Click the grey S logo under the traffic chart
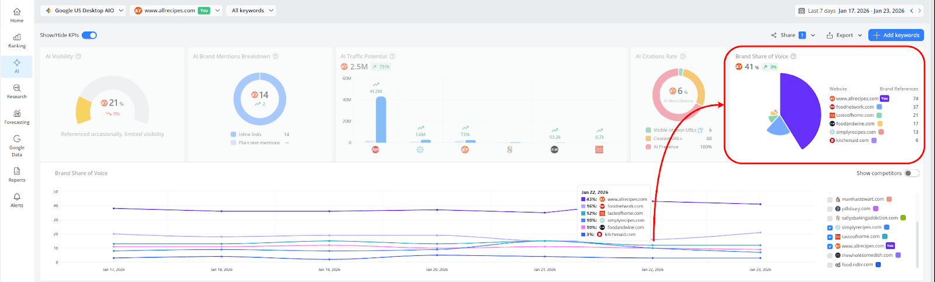 point(510,149)
